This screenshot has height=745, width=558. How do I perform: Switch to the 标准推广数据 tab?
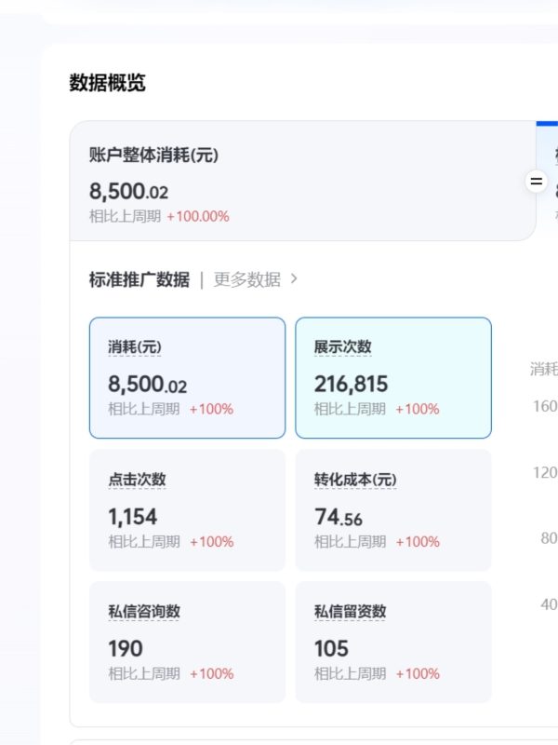[x=139, y=279]
